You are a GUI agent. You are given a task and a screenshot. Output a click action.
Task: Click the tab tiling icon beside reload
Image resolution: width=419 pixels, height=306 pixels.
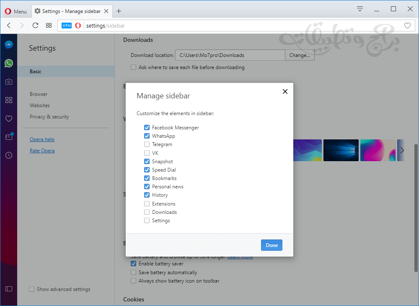[x=49, y=25]
